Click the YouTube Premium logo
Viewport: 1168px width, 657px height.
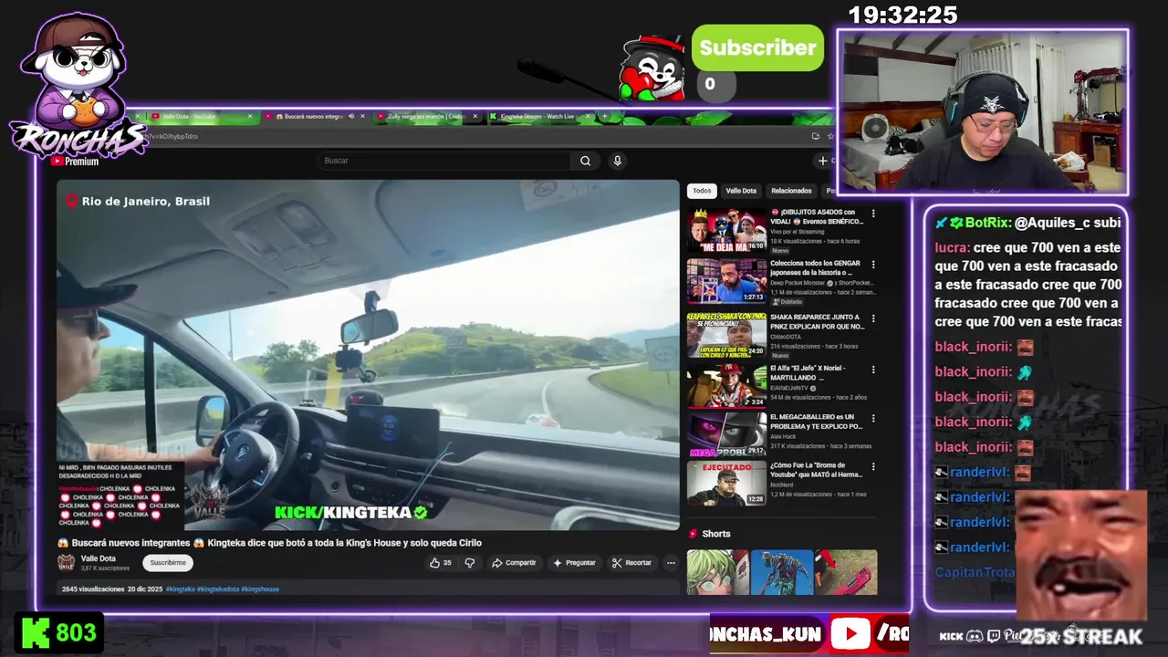click(75, 161)
